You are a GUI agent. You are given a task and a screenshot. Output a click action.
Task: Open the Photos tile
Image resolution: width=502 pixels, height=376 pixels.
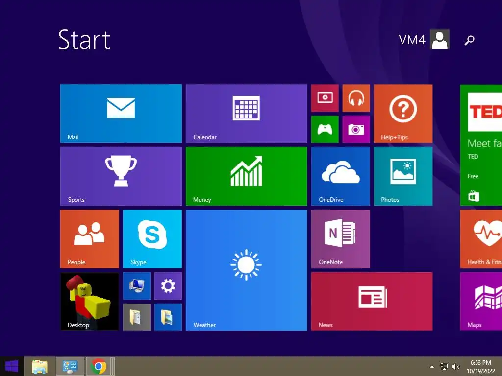[403, 176]
